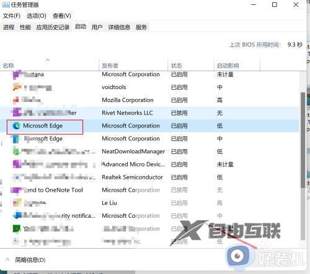Click the Cortana row purple icon
310x274 pixels.
click(x=17, y=74)
